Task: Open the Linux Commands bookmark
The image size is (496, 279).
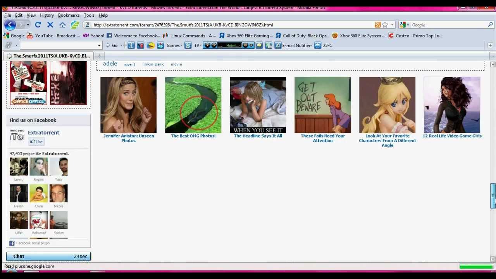Action: pos(189,36)
